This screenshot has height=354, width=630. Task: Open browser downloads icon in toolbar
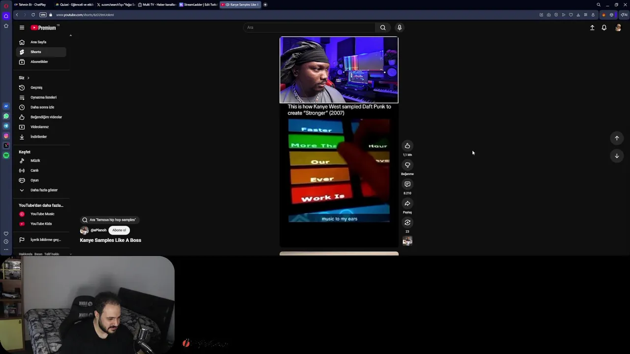(578, 15)
